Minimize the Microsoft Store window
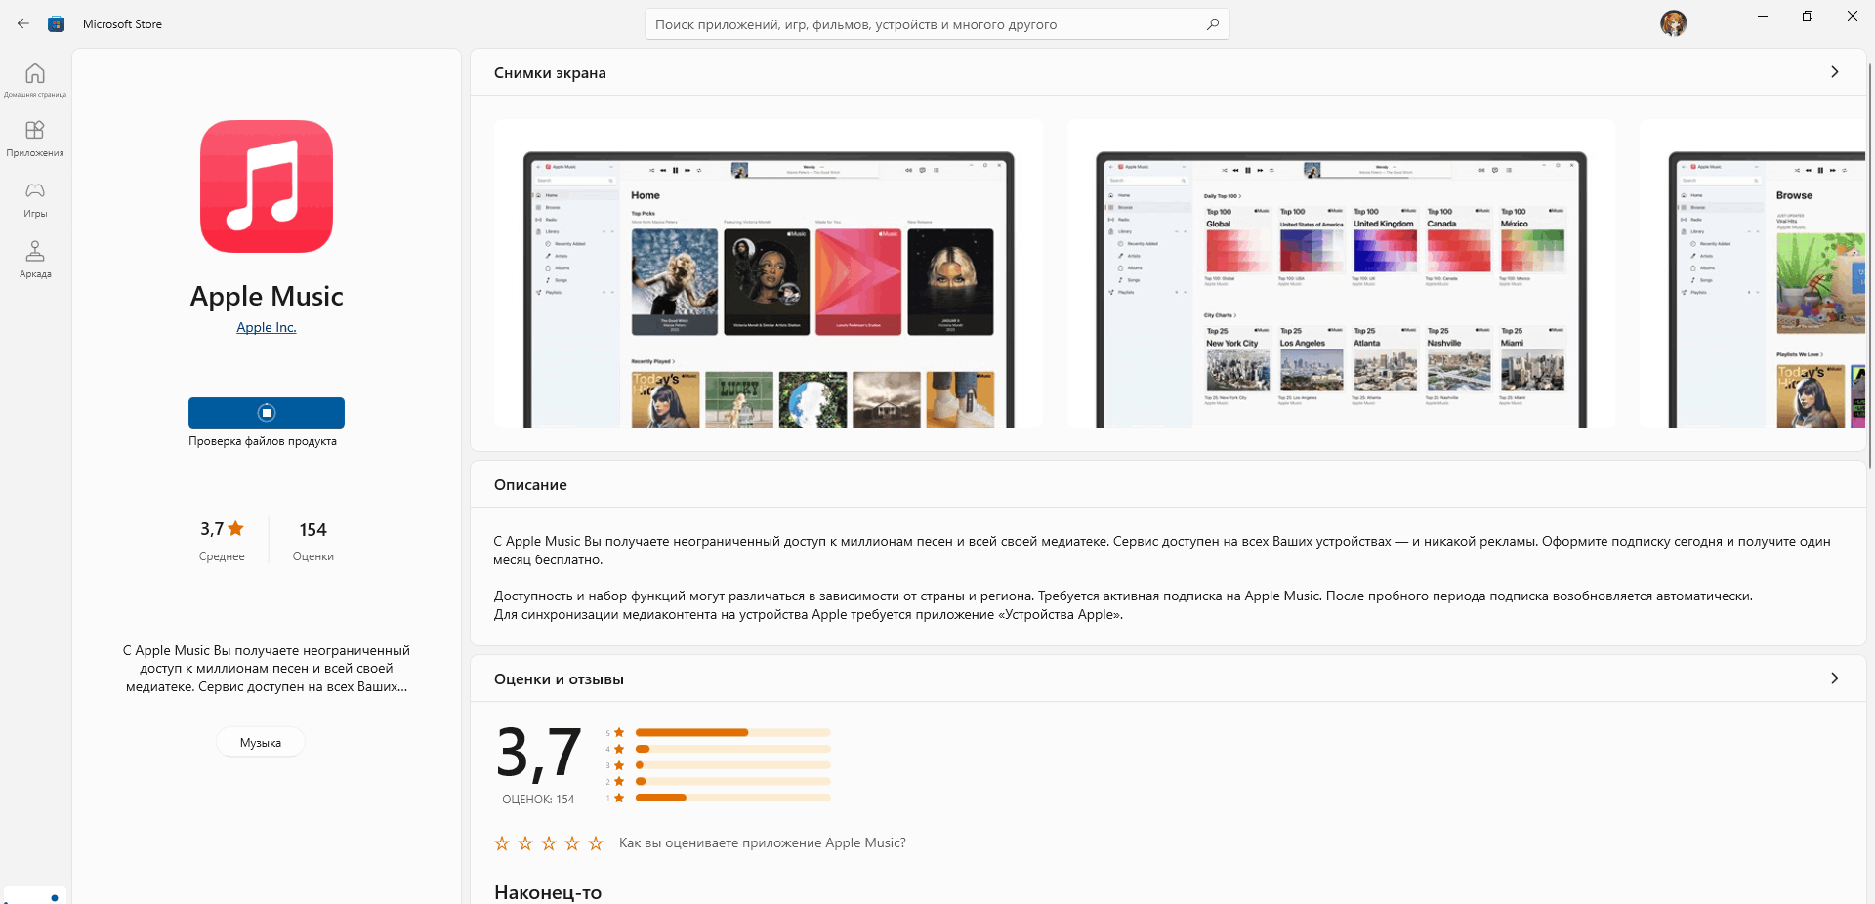Screen dimensions: 1875x904 click(1763, 16)
